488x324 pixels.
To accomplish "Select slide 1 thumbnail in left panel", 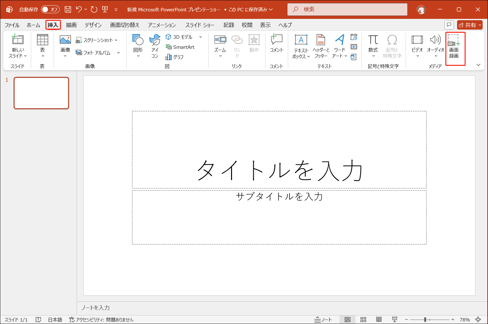I will coord(41,93).
